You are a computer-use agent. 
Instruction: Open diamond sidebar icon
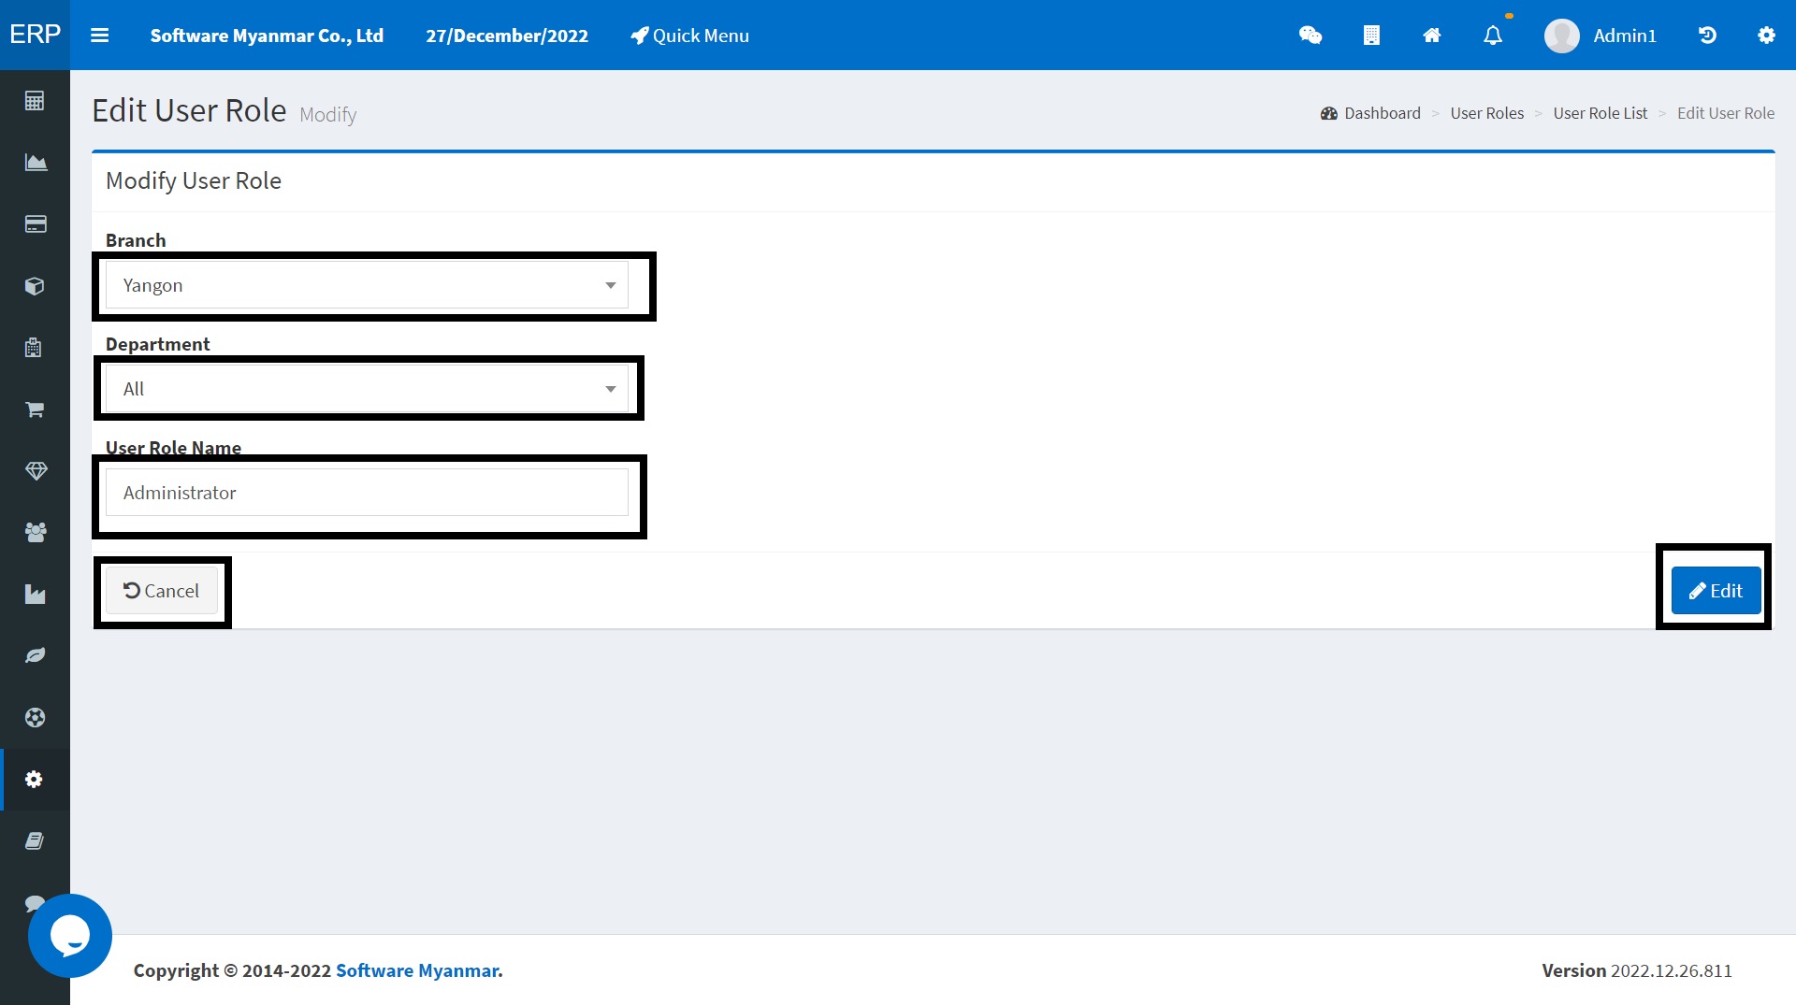click(36, 471)
